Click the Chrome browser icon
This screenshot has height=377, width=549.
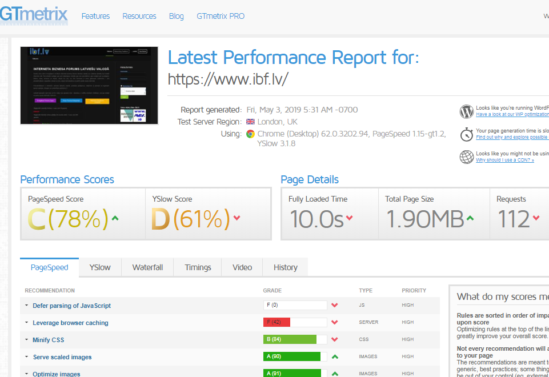click(x=250, y=134)
